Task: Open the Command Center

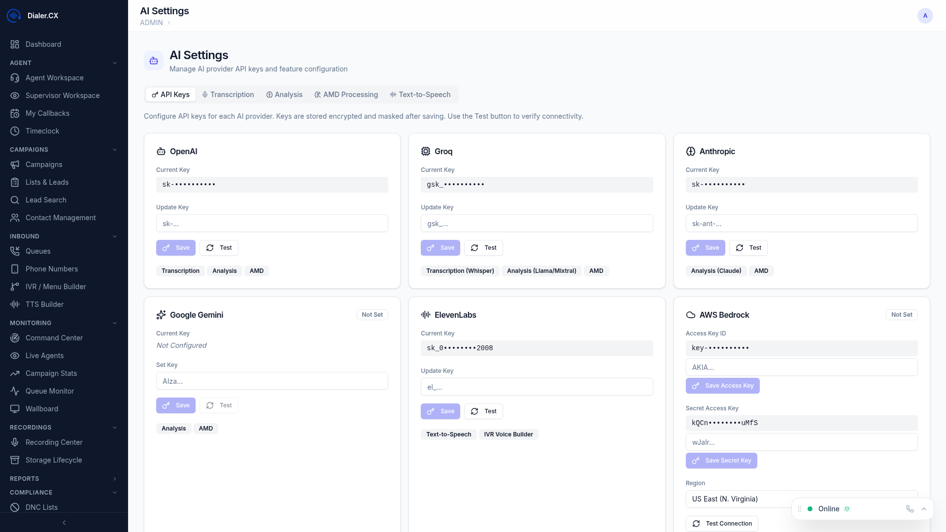Action: pos(54,337)
